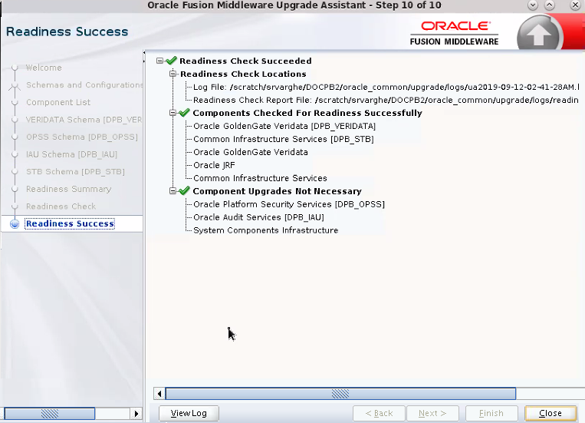
Task: Select the Readiness Success step
Action: point(70,224)
